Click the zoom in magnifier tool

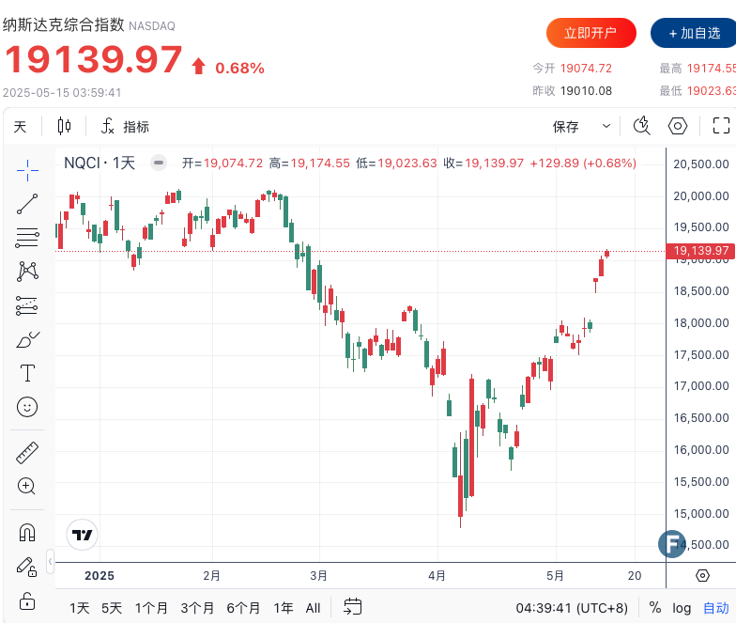[x=27, y=487]
